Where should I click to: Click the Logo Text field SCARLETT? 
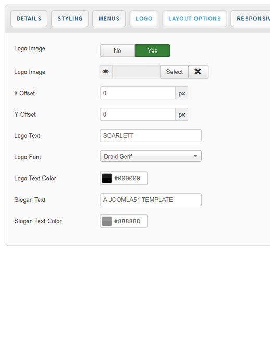click(151, 136)
